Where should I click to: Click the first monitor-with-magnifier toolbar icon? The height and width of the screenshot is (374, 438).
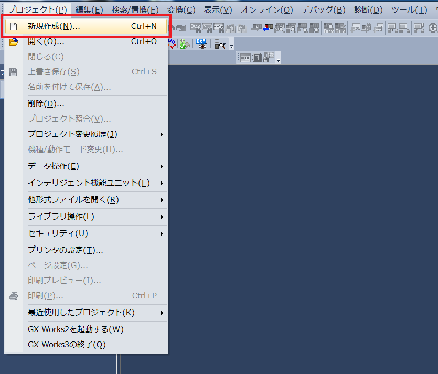280,28
